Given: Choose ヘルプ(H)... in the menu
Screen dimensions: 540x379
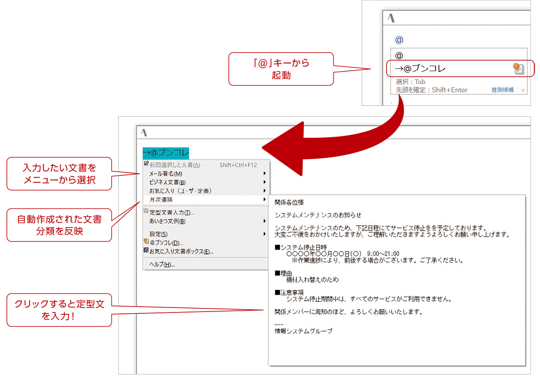Looking at the screenshot, I should tap(206, 264).
